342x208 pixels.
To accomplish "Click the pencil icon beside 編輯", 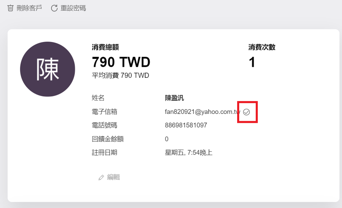I will pyautogui.click(x=101, y=178).
